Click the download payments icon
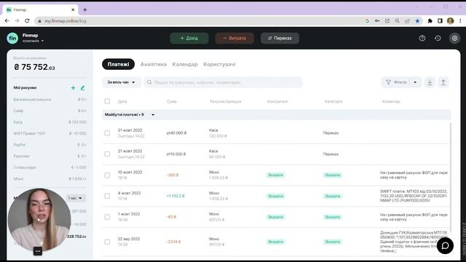 (430, 82)
